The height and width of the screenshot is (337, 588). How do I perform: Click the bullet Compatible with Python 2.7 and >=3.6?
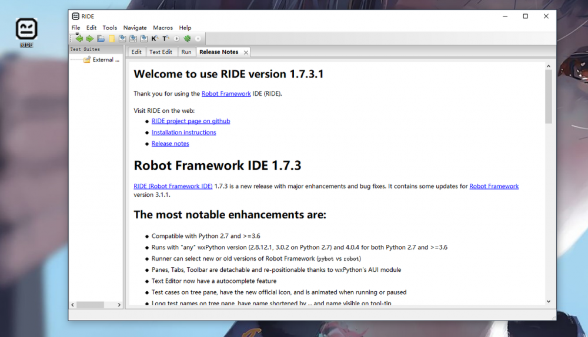pyautogui.click(x=206, y=236)
